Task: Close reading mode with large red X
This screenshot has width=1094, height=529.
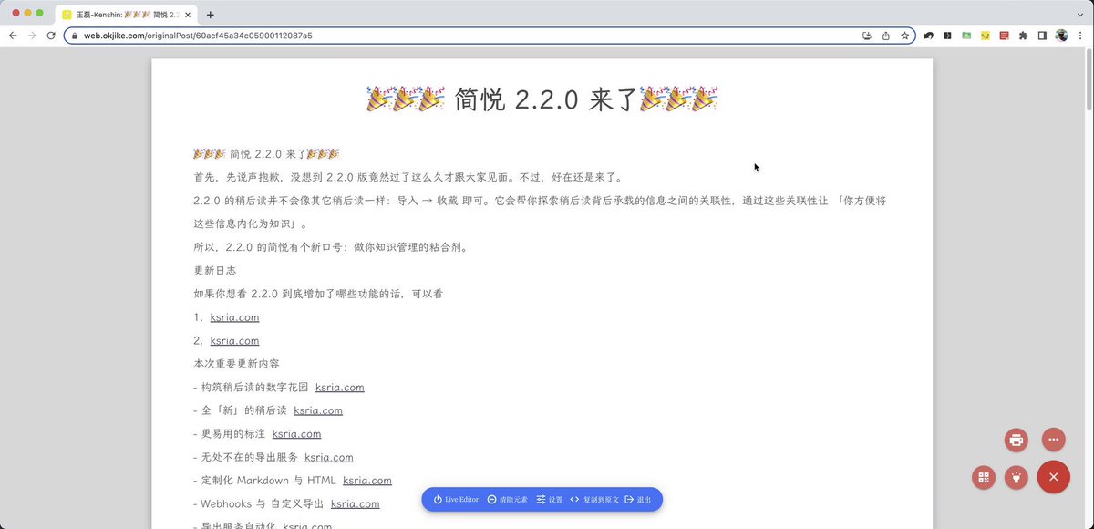Action: 1054,477
